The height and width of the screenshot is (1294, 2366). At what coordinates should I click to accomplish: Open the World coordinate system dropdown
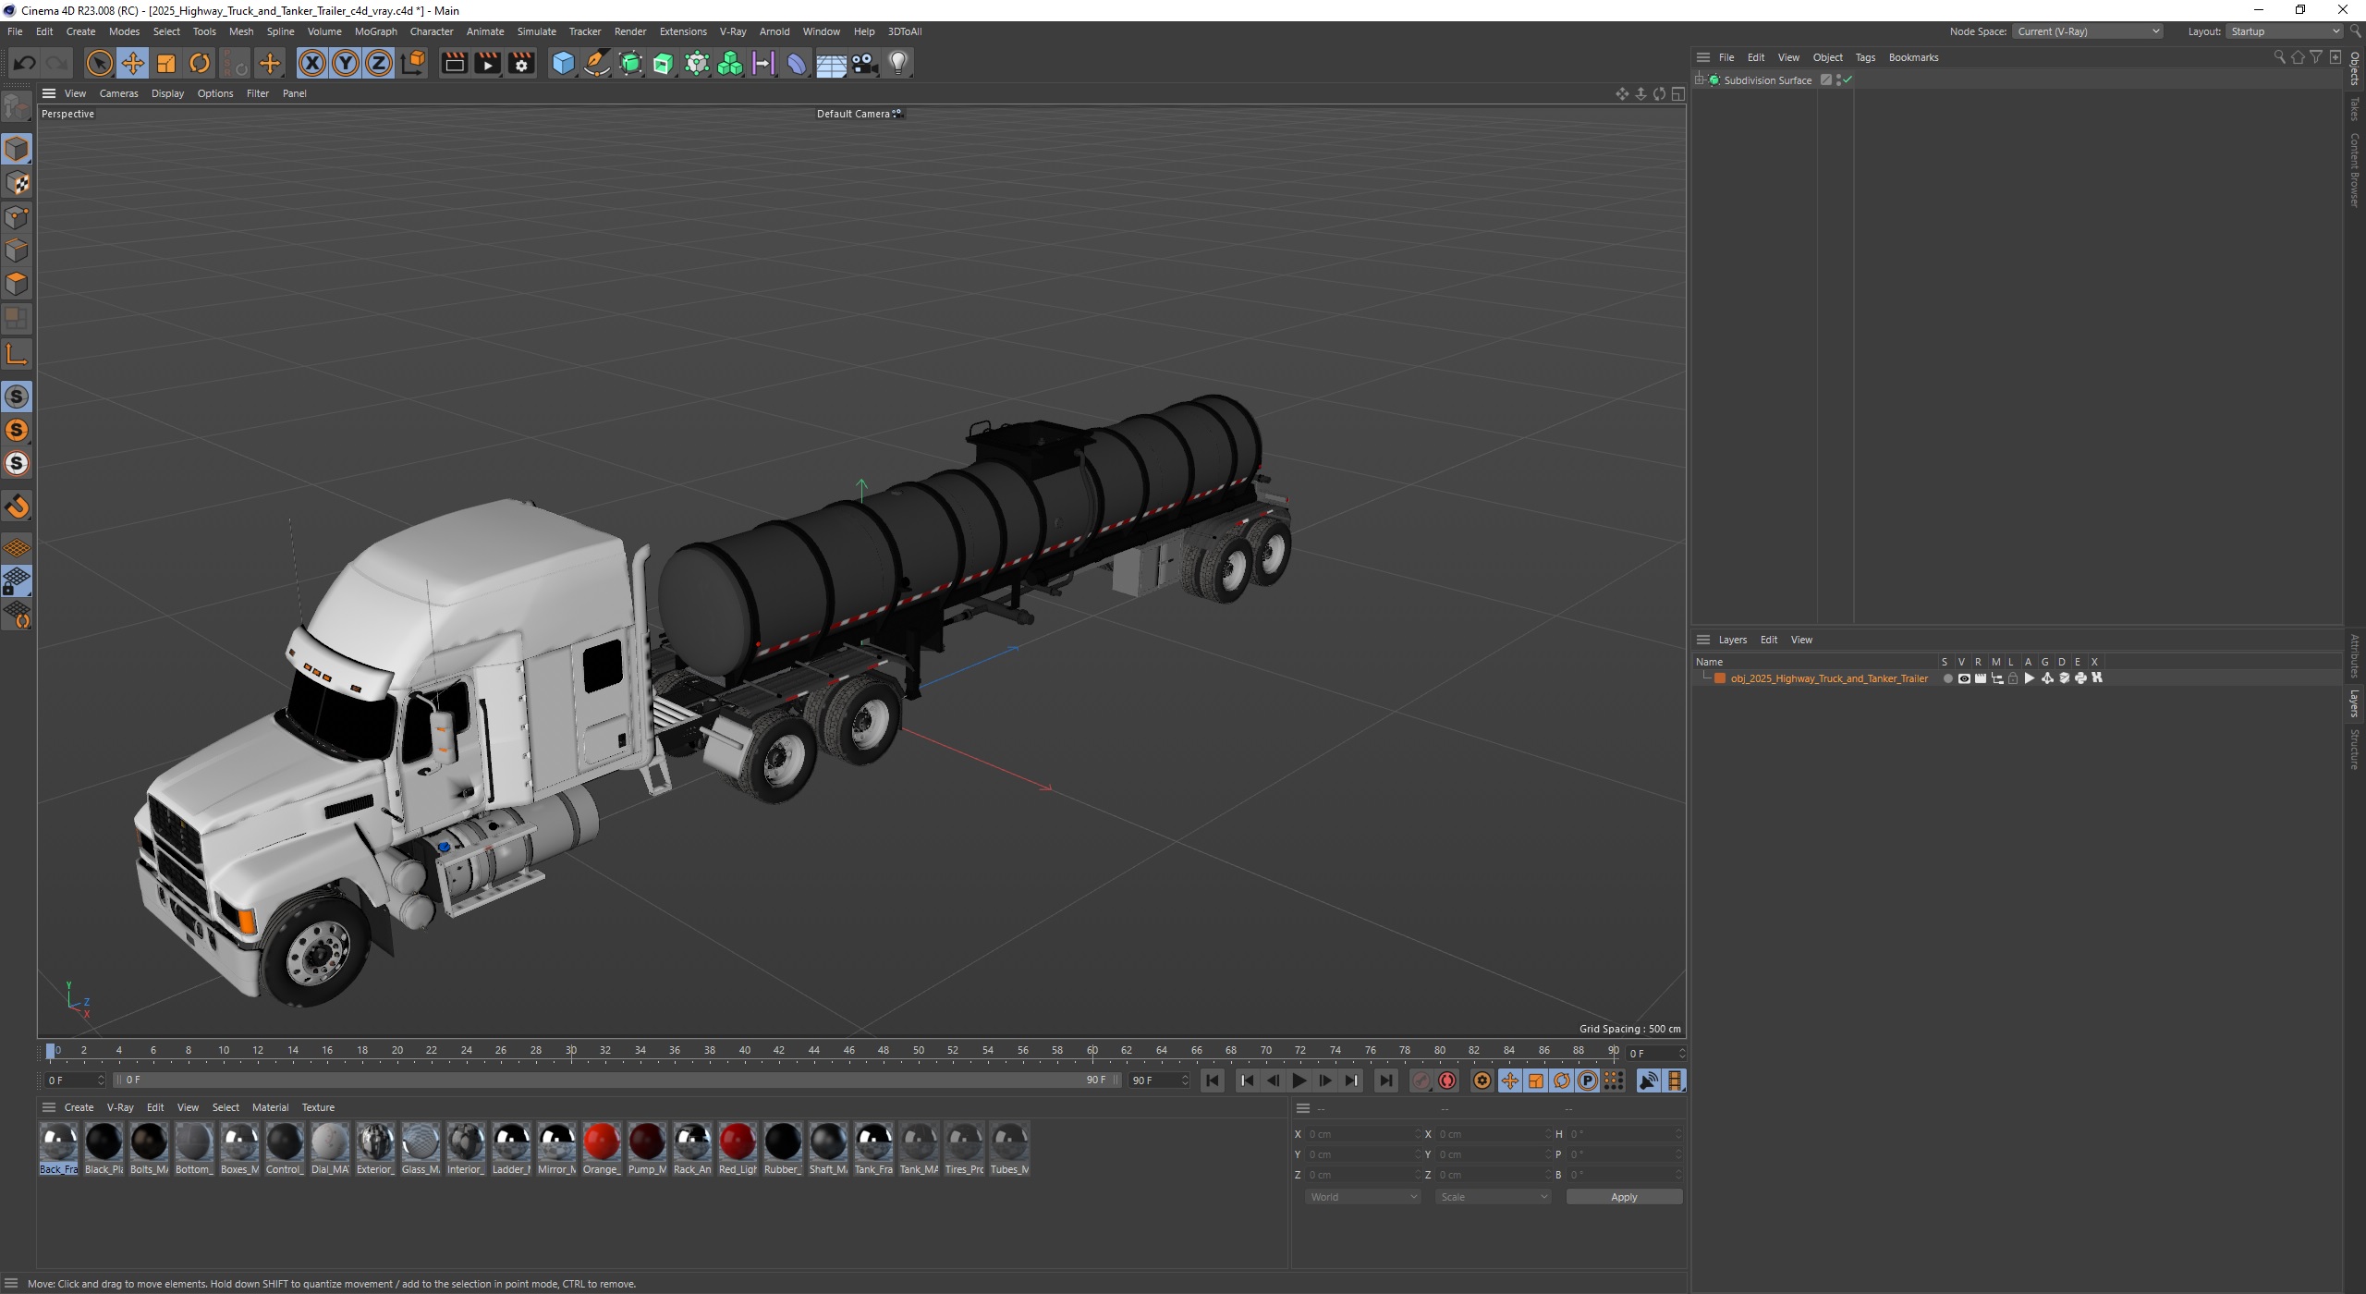pos(1362,1197)
